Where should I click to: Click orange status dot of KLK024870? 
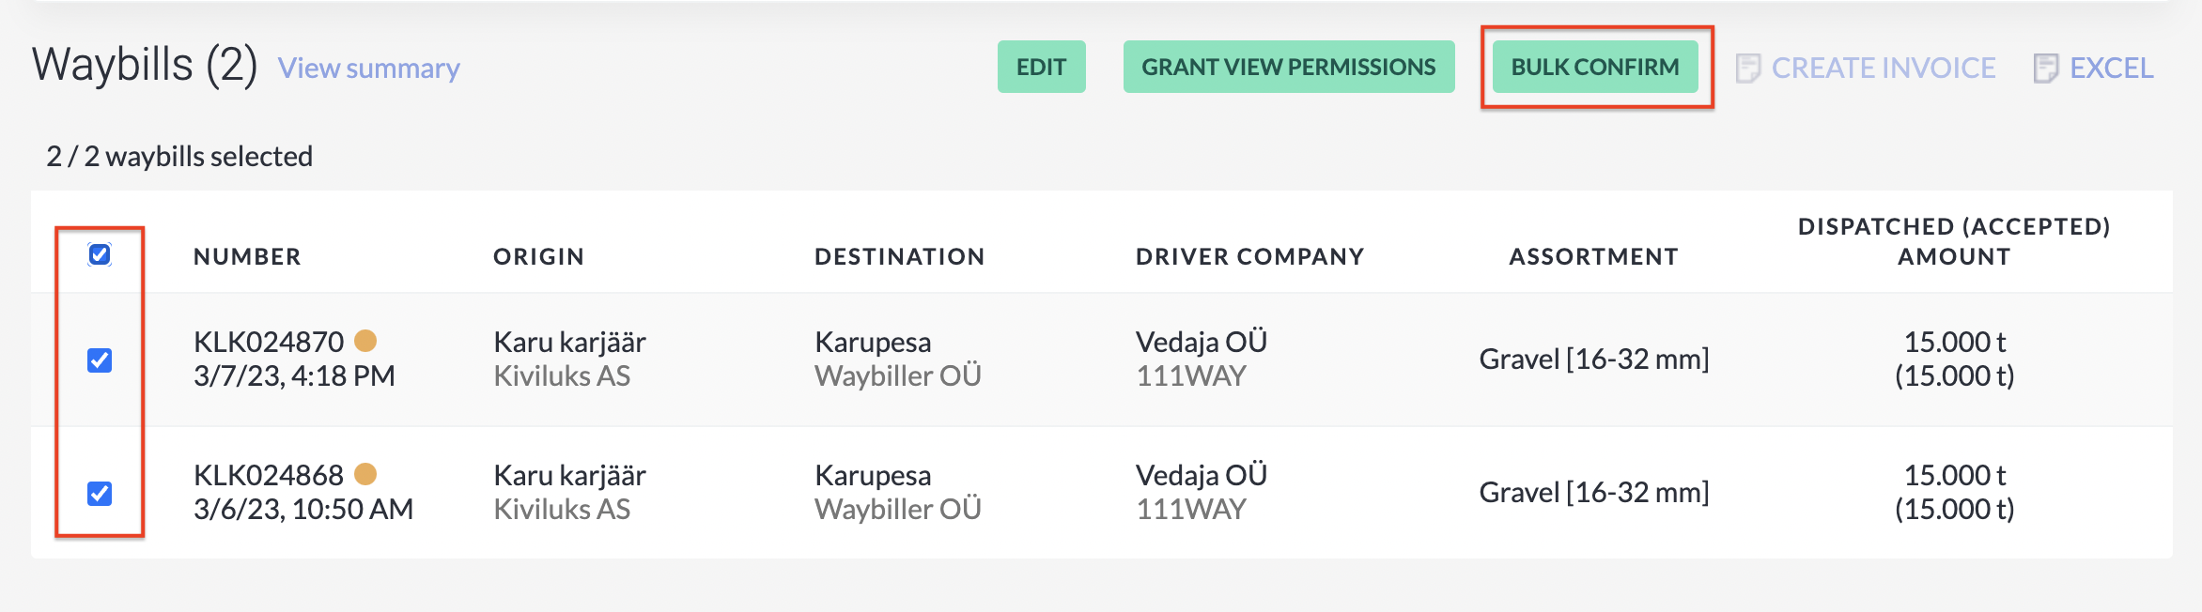(x=365, y=340)
